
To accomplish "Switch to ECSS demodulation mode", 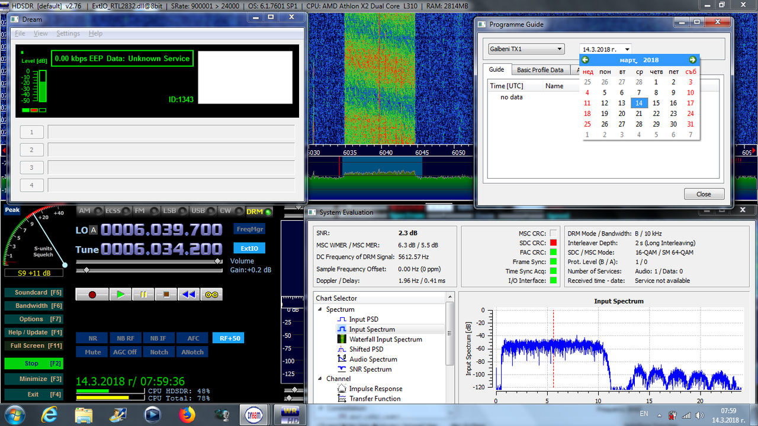I will pos(118,211).
